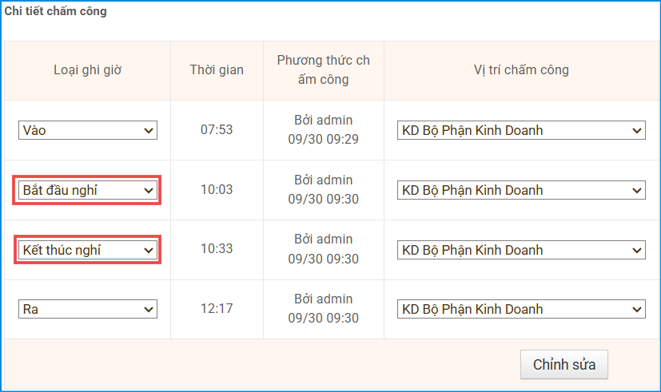
Task: Select the 'Vị trí chấm công' column header
Action: tap(521, 70)
